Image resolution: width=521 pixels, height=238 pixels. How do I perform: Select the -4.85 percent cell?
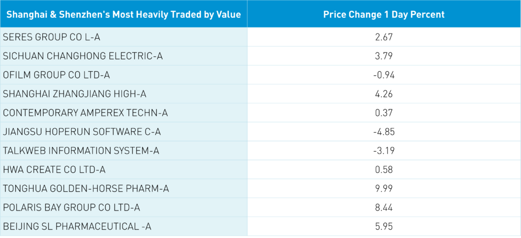384,132
